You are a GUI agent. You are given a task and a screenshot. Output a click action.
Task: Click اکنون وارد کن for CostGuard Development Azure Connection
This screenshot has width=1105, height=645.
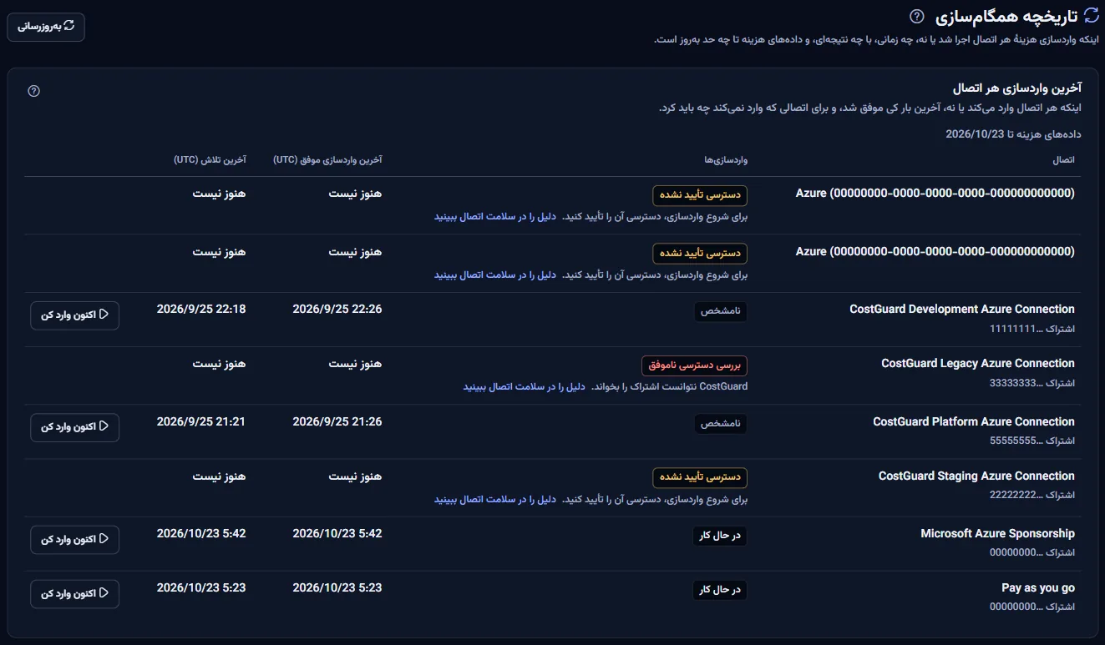click(x=75, y=315)
